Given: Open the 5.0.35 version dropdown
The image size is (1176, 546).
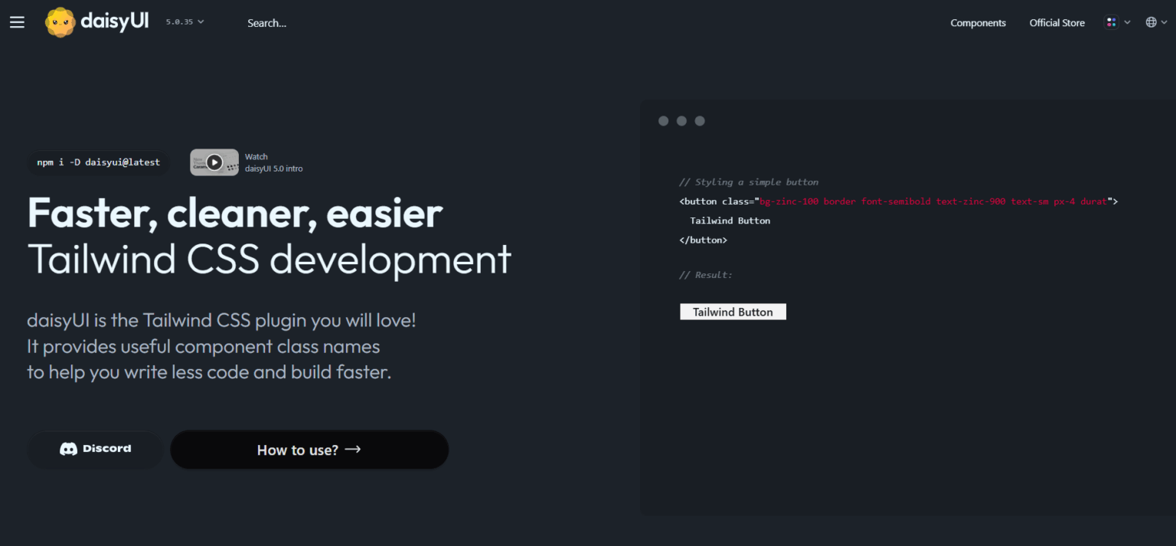Looking at the screenshot, I should click(185, 22).
